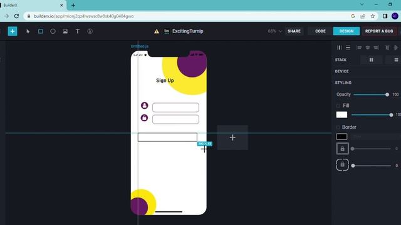The height and width of the screenshot is (225, 401).
Task: Click the SHARE button
Action: [x=294, y=31]
